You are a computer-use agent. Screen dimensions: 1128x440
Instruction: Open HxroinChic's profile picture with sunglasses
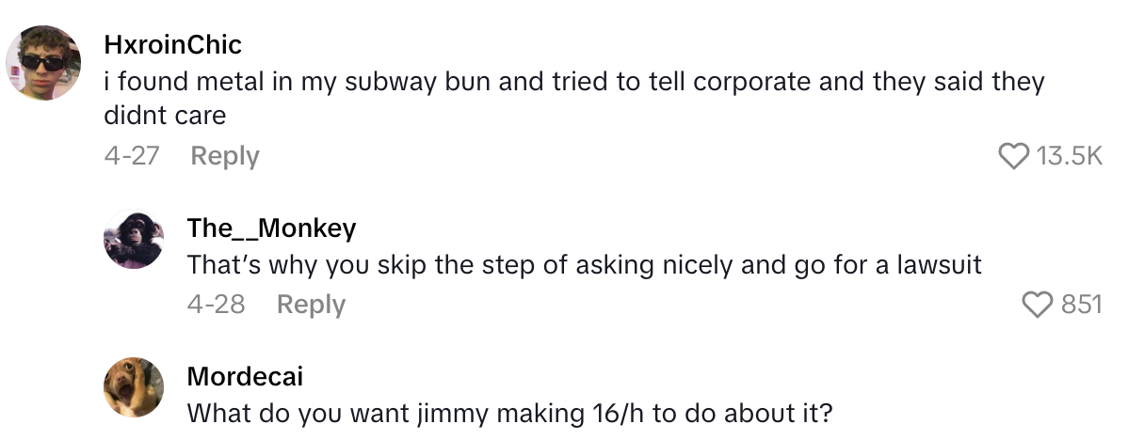click(42, 63)
